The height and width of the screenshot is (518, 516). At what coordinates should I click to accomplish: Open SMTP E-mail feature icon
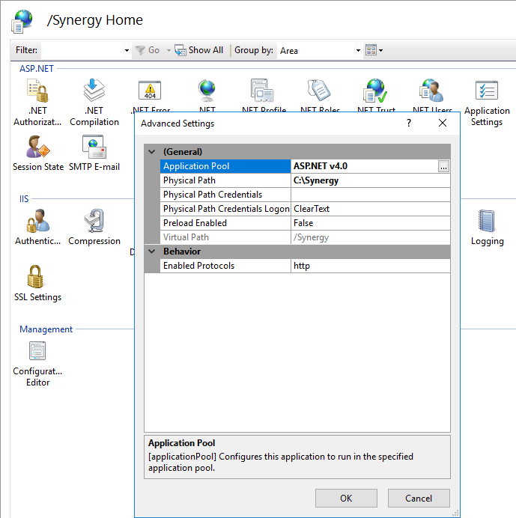click(94, 152)
